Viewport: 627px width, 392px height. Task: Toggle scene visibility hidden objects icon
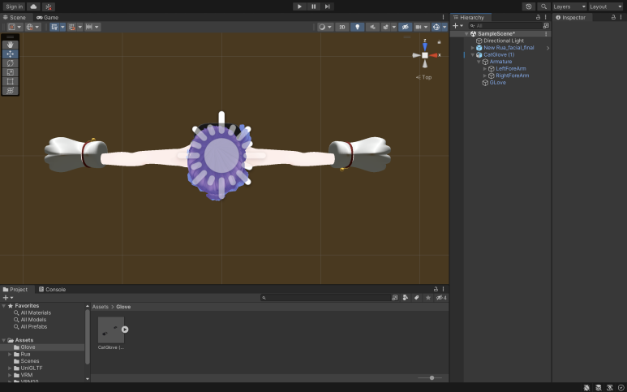[405, 27]
